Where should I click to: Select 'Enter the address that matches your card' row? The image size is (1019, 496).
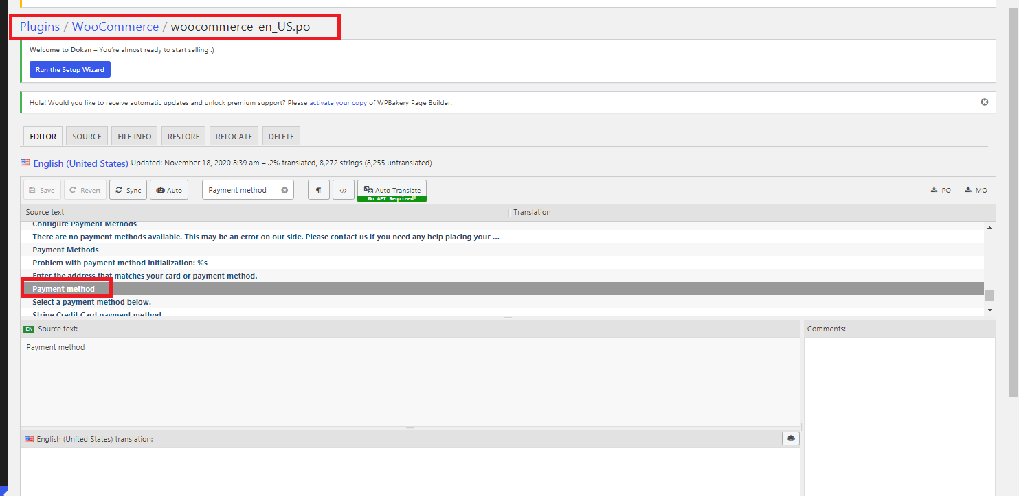click(502, 276)
